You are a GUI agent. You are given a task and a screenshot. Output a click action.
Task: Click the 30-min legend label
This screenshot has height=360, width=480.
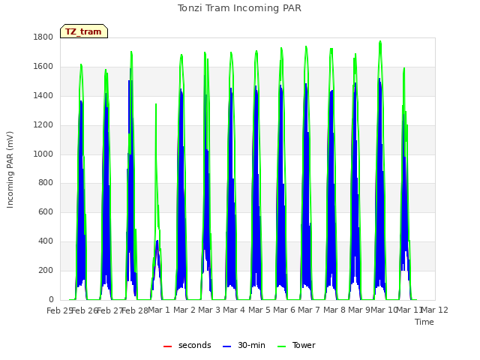click(x=251, y=345)
